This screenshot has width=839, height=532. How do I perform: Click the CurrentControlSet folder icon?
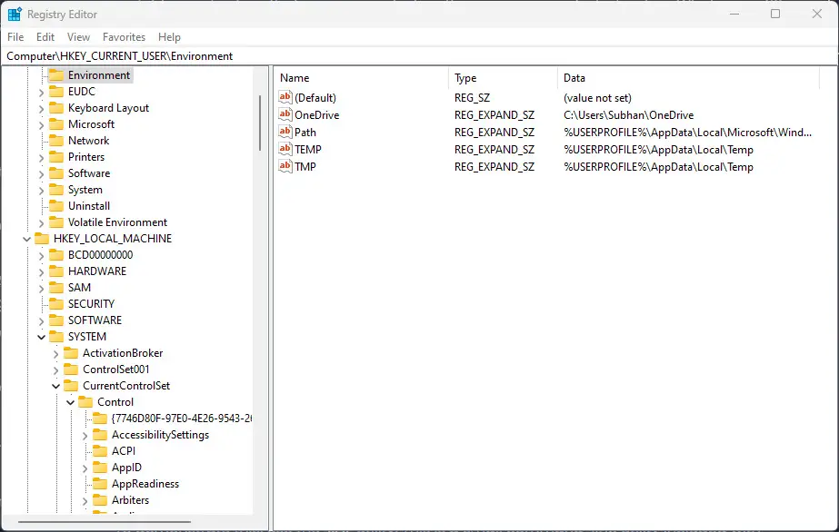click(73, 385)
